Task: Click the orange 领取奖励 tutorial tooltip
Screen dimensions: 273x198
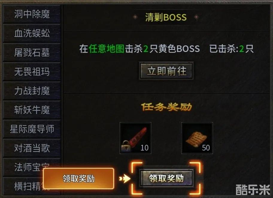Action: 78,178
